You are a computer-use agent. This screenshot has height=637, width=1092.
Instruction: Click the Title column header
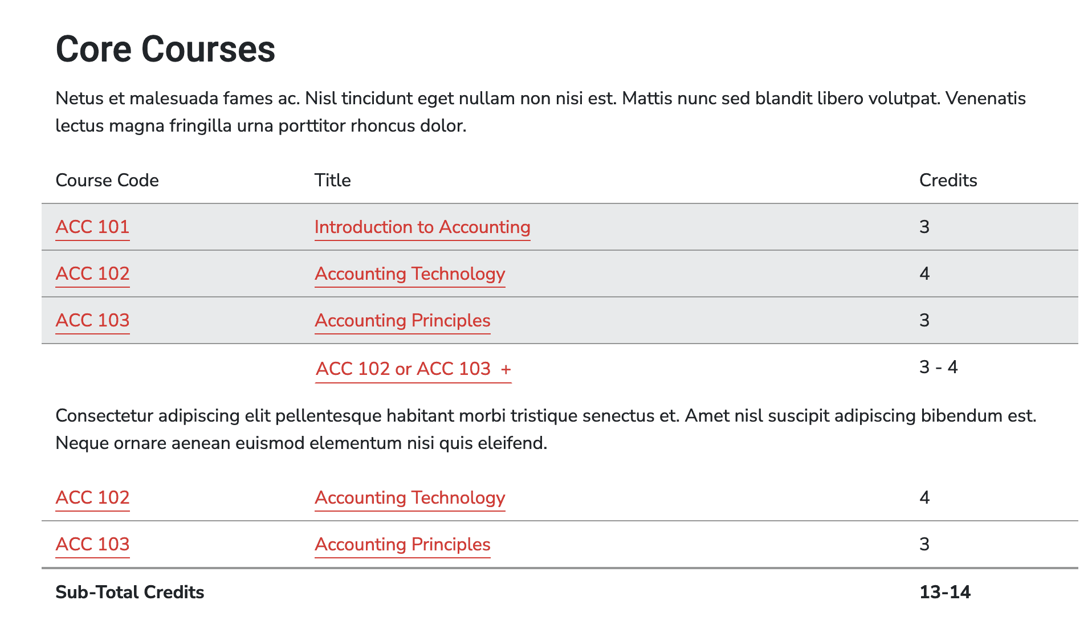click(333, 181)
